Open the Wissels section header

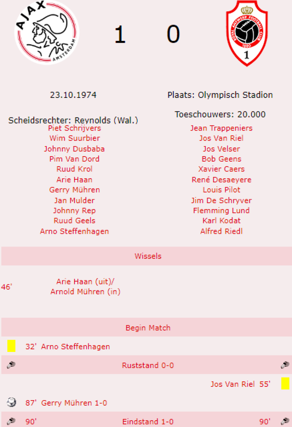[148, 256]
